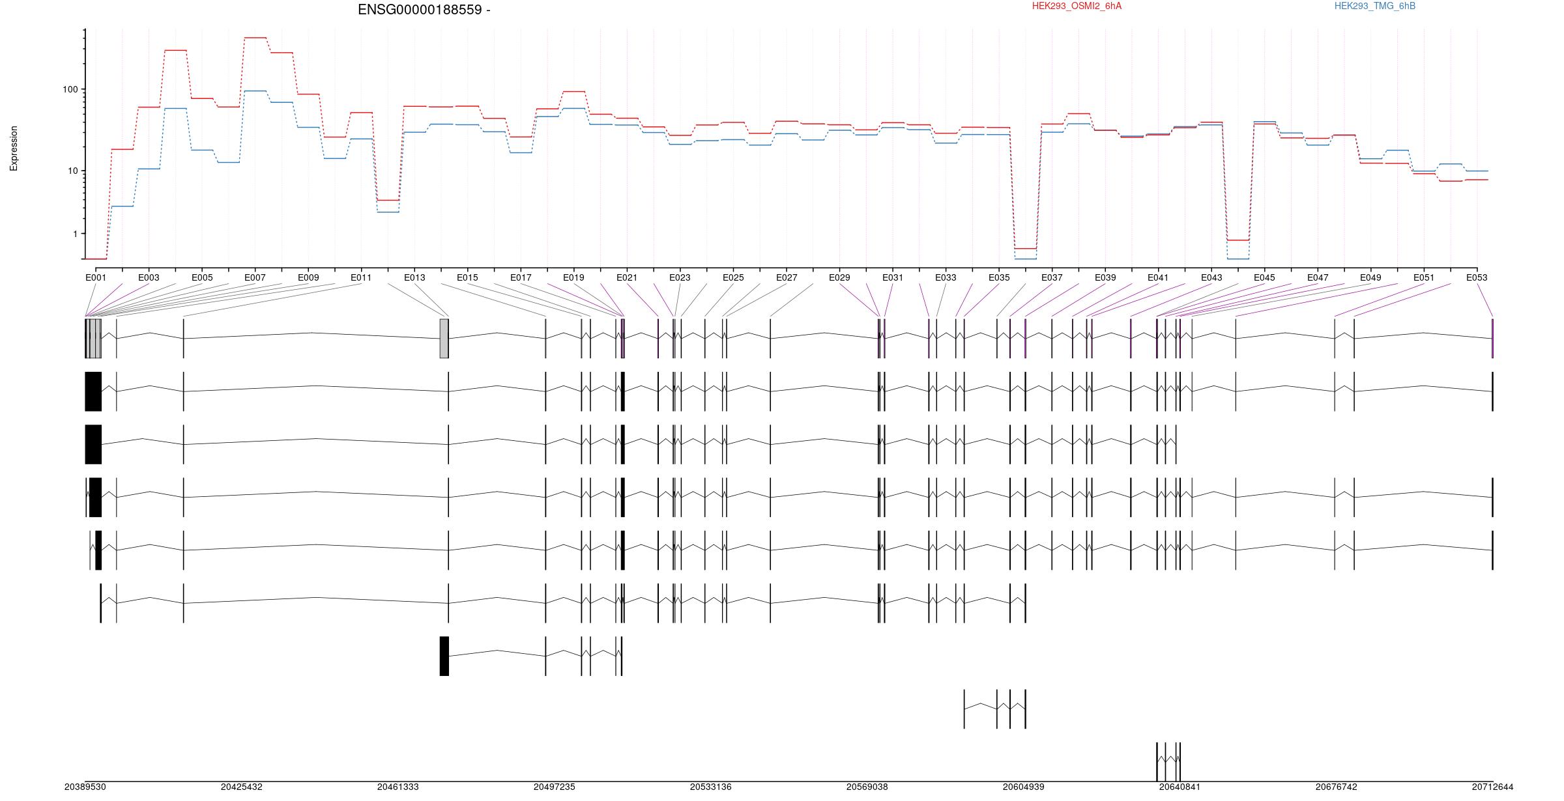1564x801 pixels.
Task: Select the HEK293_TMG_6hB legend label
Action: [x=1375, y=6]
